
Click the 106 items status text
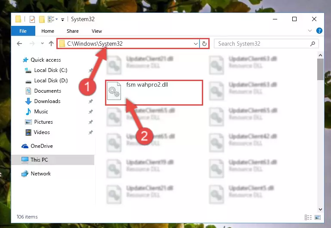27,217
